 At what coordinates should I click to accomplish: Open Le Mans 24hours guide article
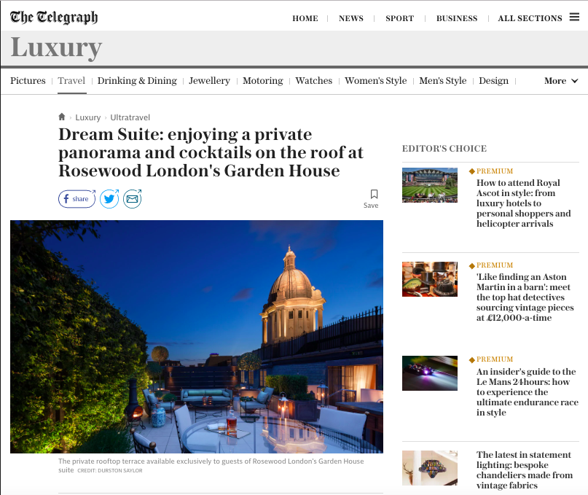(x=528, y=391)
